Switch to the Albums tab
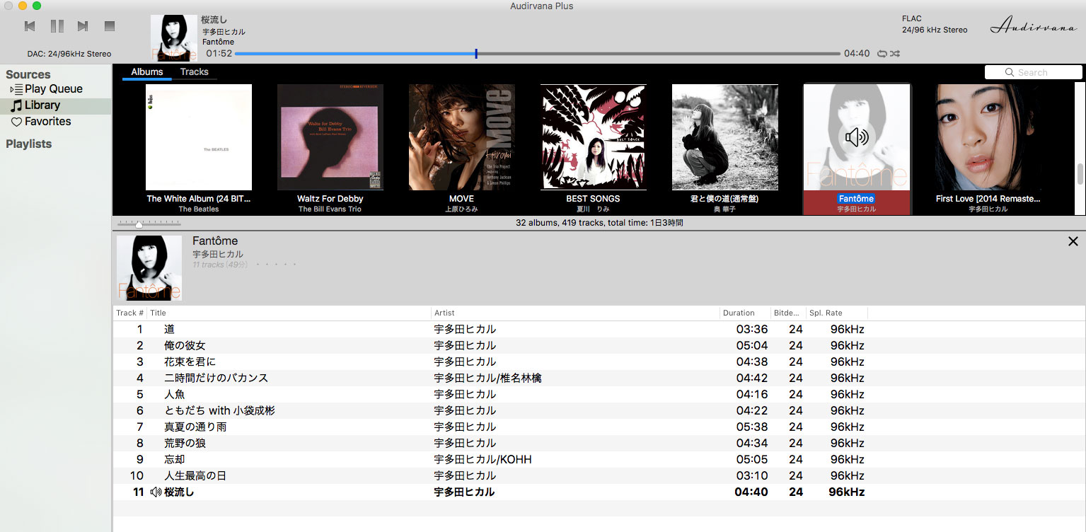This screenshot has height=532, width=1086. (147, 72)
